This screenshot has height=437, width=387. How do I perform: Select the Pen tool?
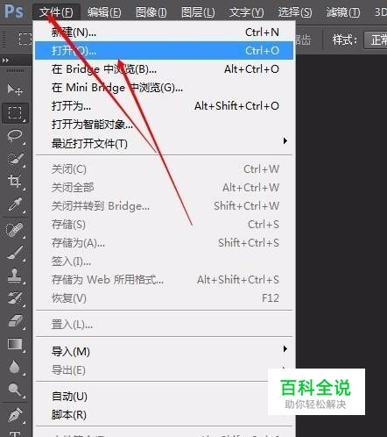(x=15, y=414)
